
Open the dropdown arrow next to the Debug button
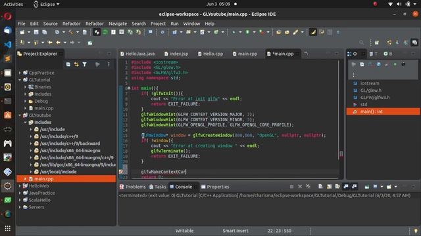[240, 32]
